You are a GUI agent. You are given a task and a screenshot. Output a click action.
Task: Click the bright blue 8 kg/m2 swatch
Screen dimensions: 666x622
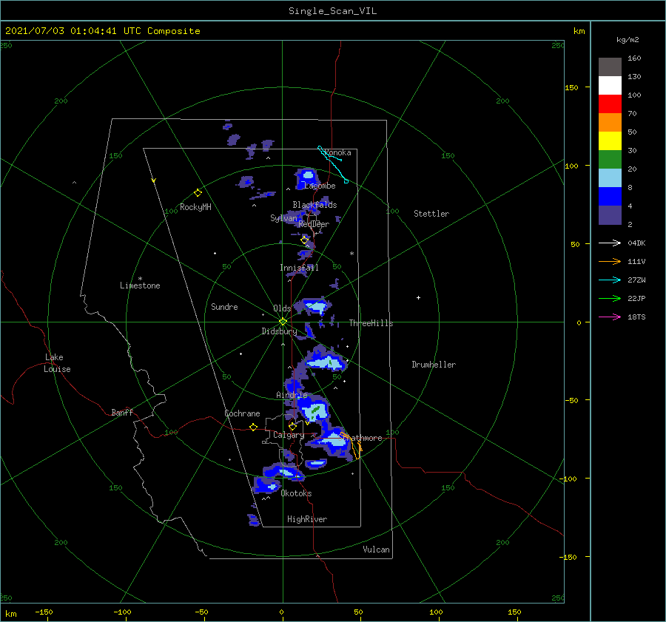pos(610,196)
